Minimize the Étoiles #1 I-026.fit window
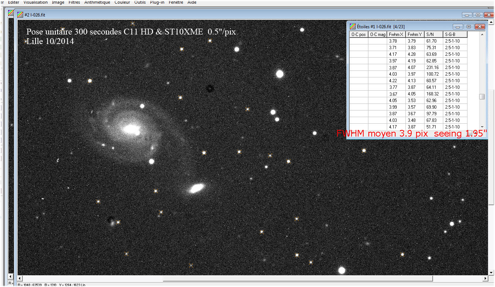495x287 pixels. (458, 26)
